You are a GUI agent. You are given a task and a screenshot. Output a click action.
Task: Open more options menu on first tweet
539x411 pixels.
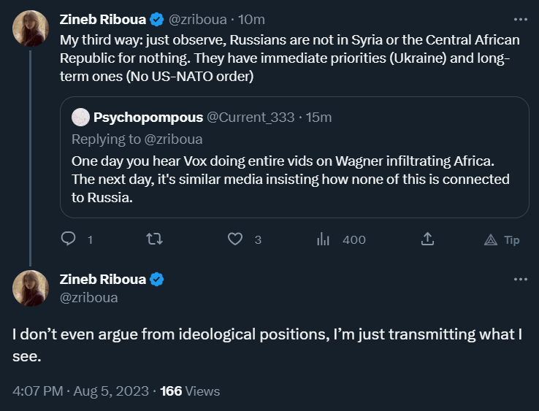click(x=520, y=20)
